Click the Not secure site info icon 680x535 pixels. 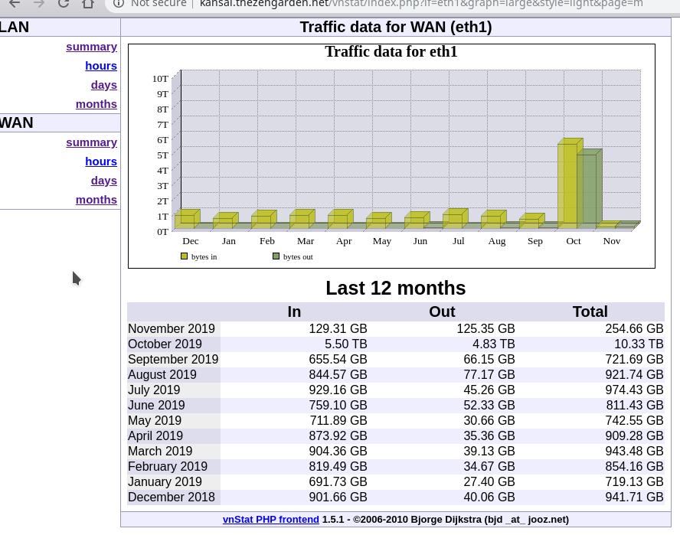click(119, 4)
